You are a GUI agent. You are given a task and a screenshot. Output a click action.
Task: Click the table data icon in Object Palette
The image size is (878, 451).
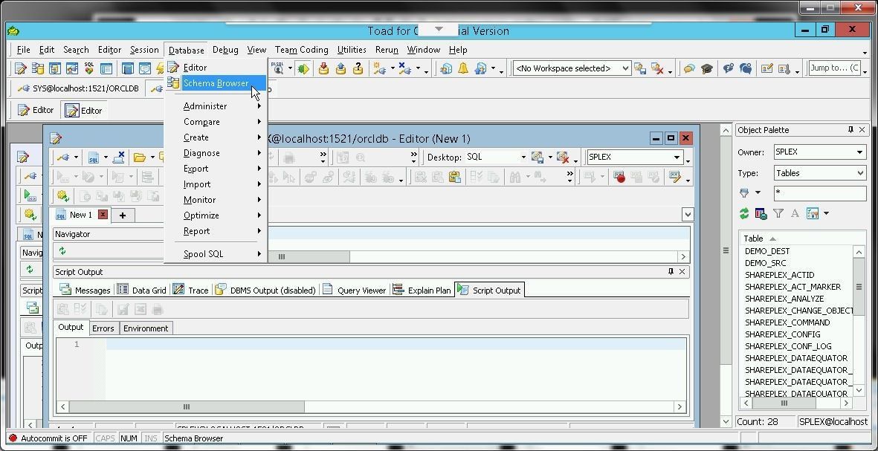click(x=761, y=213)
